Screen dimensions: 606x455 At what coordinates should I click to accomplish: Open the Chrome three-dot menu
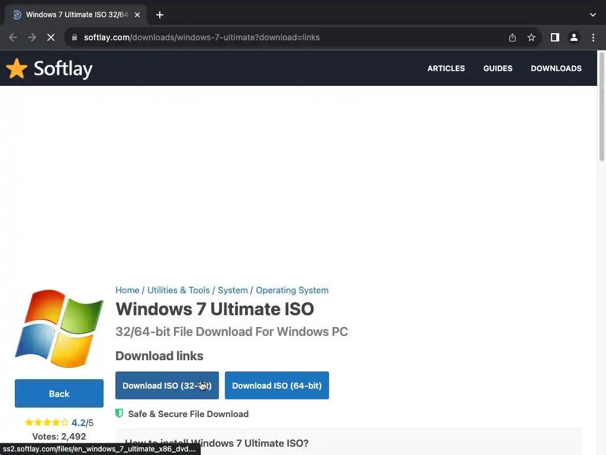point(593,37)
